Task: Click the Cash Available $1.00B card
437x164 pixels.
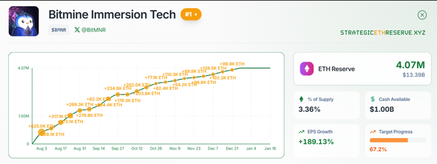Action: click(398, 105)
